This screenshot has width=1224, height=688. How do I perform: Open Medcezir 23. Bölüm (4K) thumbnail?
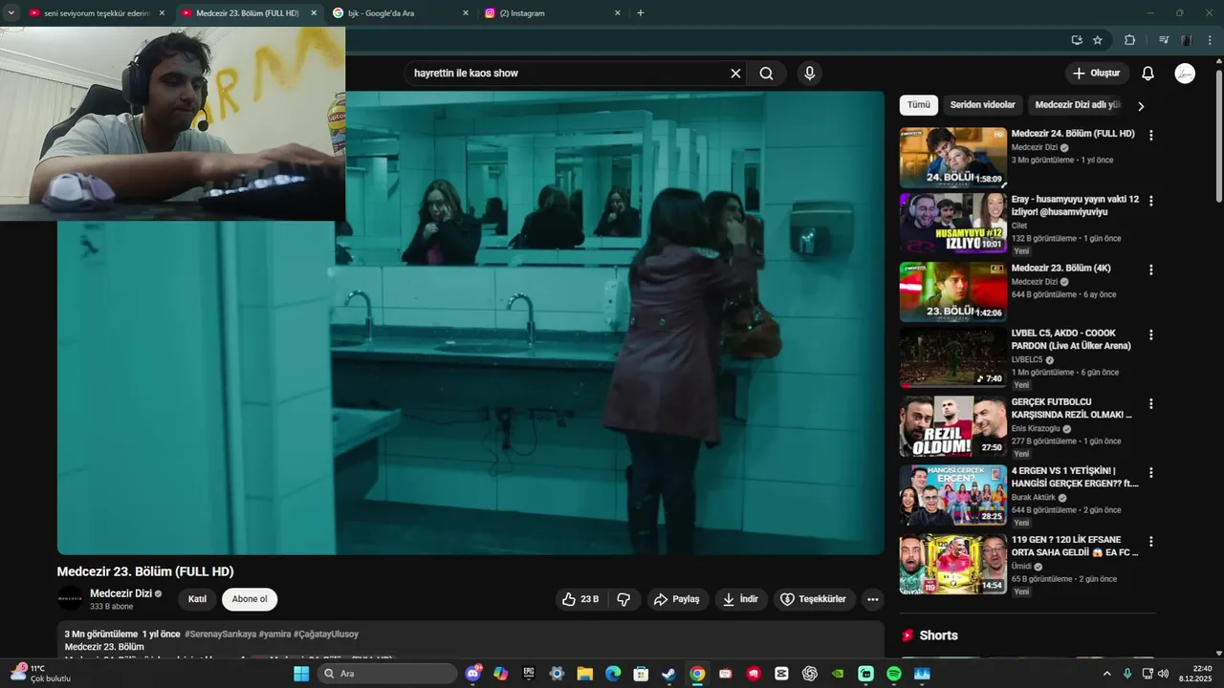point(952,291)
